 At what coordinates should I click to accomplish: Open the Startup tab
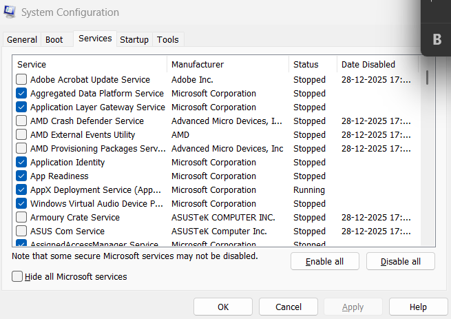[x=134, y=40]
